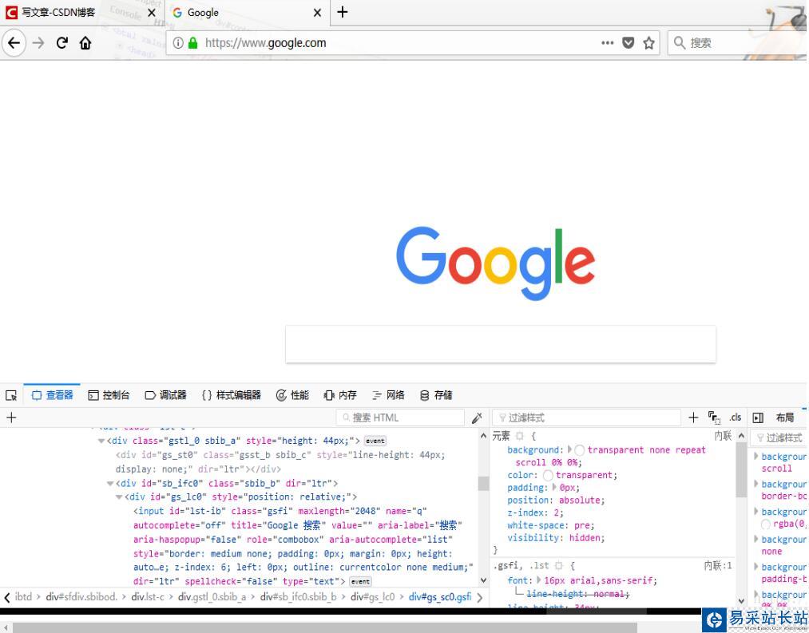
Task: Click the green padlock security icon
Action: coord(193,43)
